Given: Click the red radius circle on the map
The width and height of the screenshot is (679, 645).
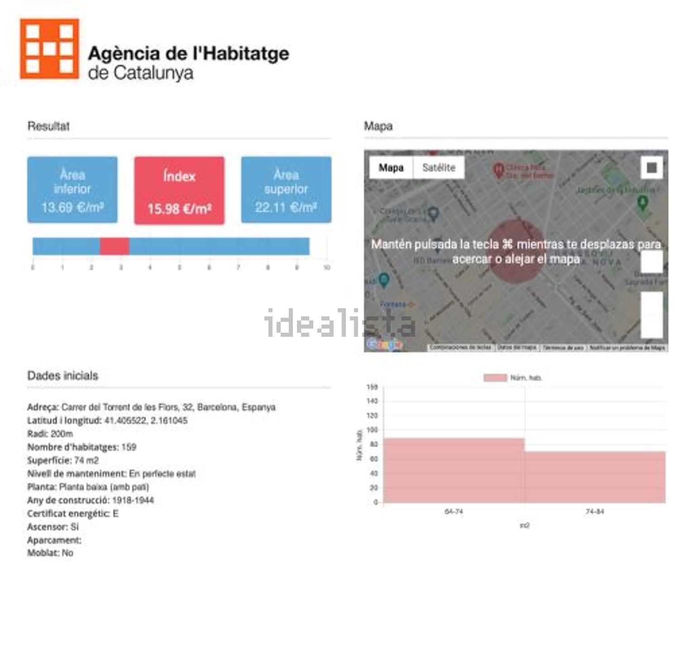Looking at the screenshot, I should coord(516,251).
